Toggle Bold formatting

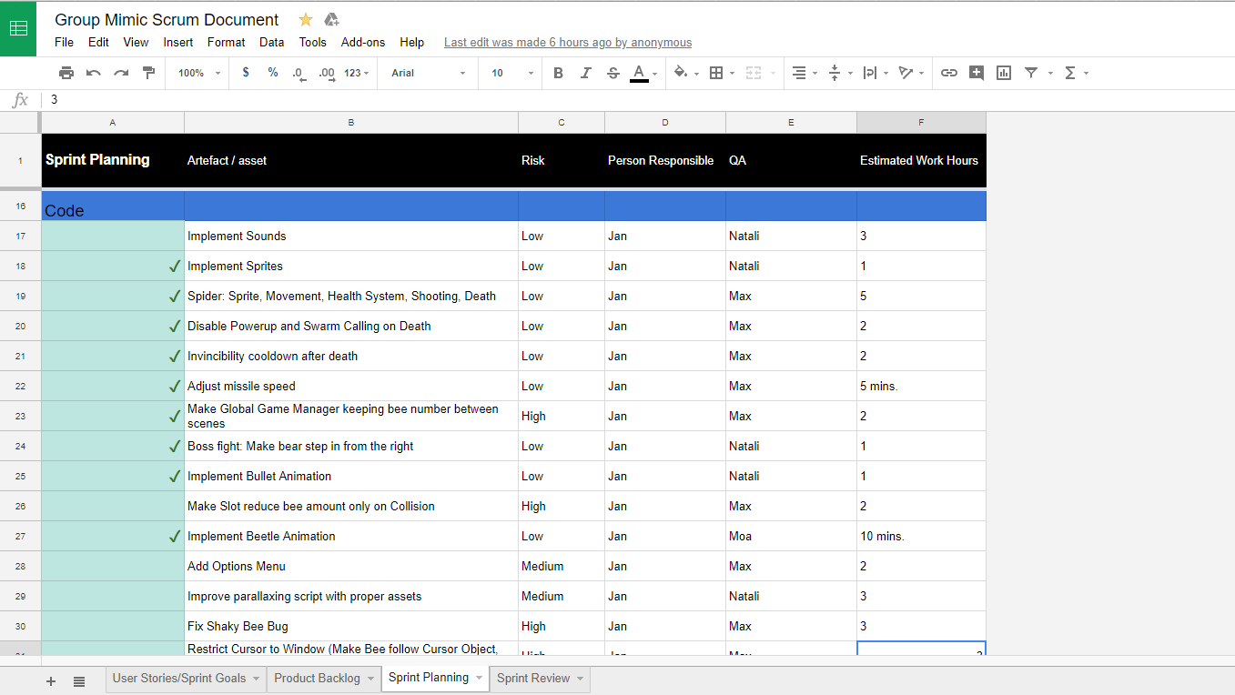(x=558, y=73)
